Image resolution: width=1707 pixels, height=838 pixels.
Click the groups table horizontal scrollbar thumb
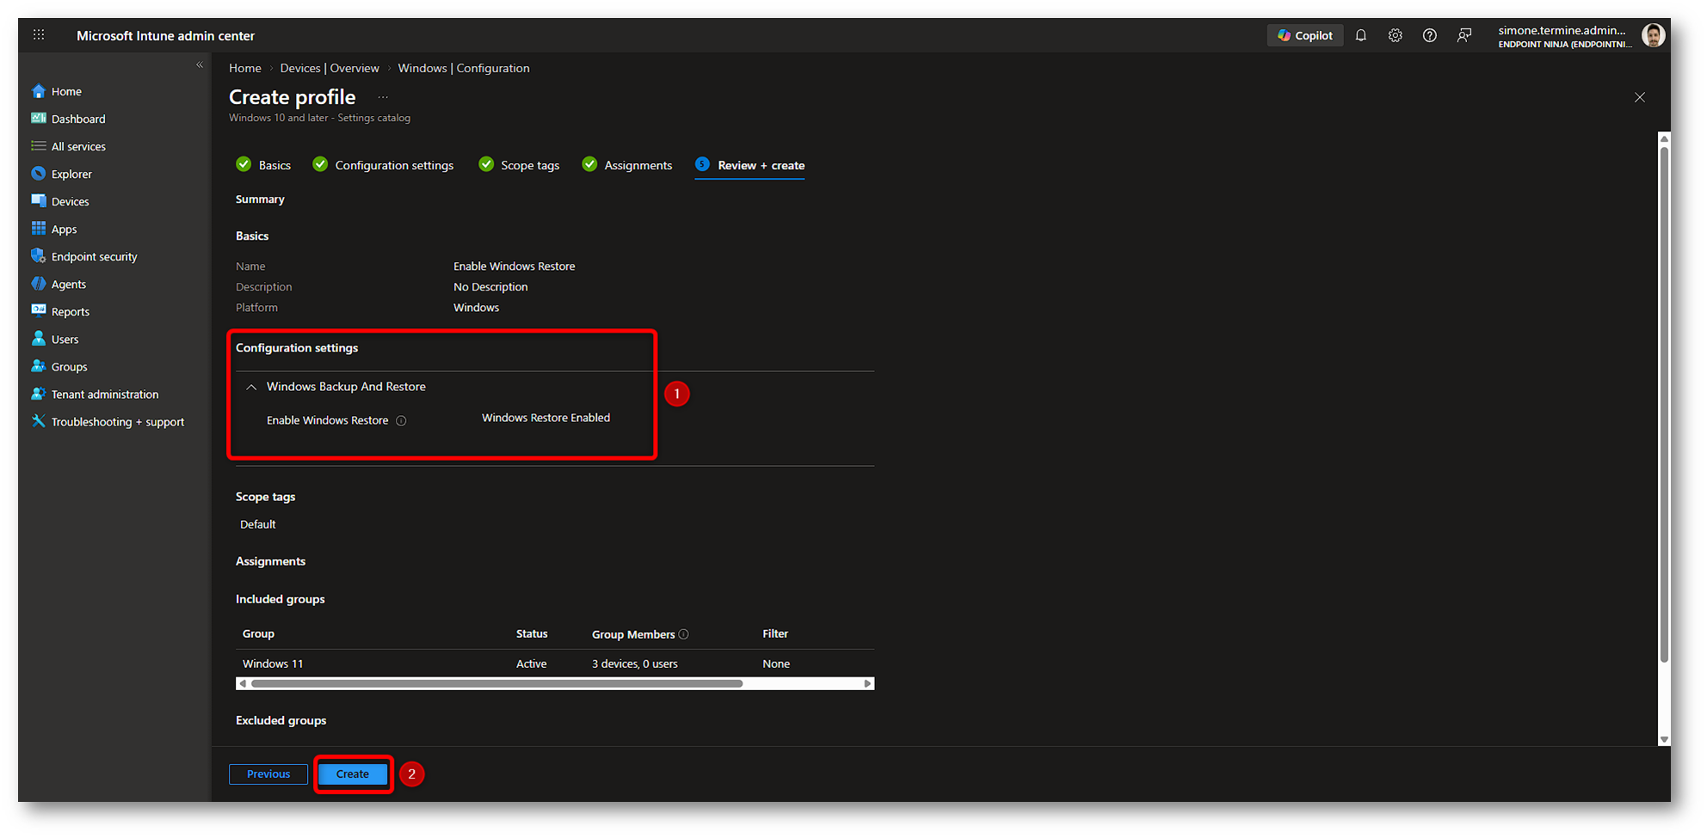pos(496,683)
